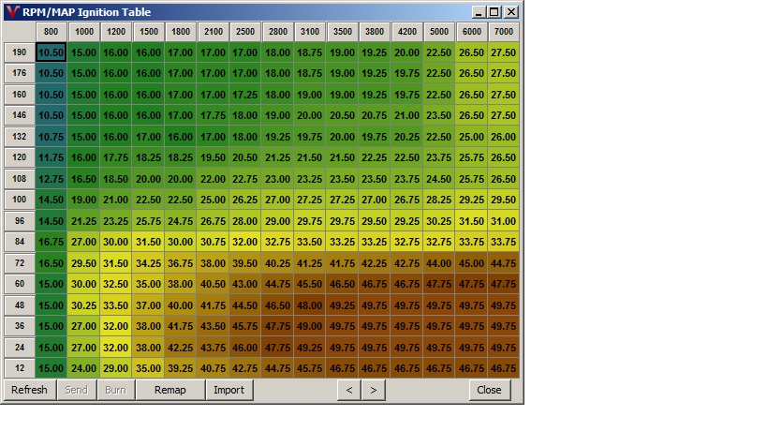
Task: Maximize the Ignition Table window
Action: tap(494, 12)
